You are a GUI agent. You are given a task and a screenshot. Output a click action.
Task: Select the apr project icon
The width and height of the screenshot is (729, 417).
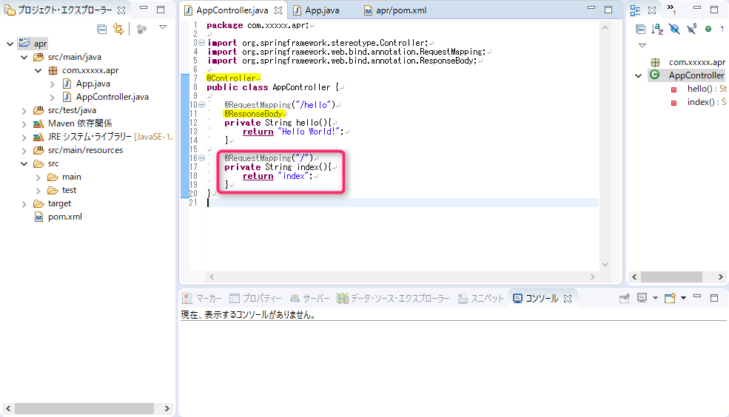pyautogui.click(x=24, y=43)
